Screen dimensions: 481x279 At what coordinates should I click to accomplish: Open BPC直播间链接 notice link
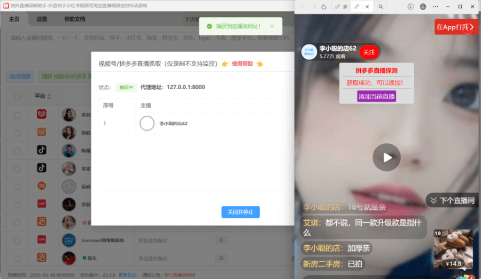180,275
